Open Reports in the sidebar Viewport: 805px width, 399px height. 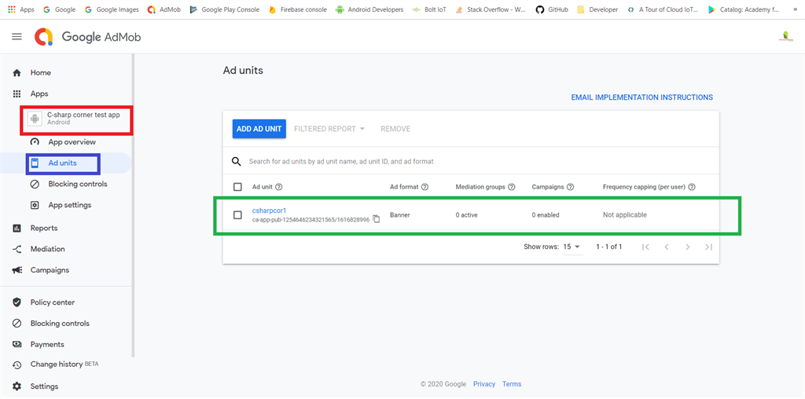(44, 229)
